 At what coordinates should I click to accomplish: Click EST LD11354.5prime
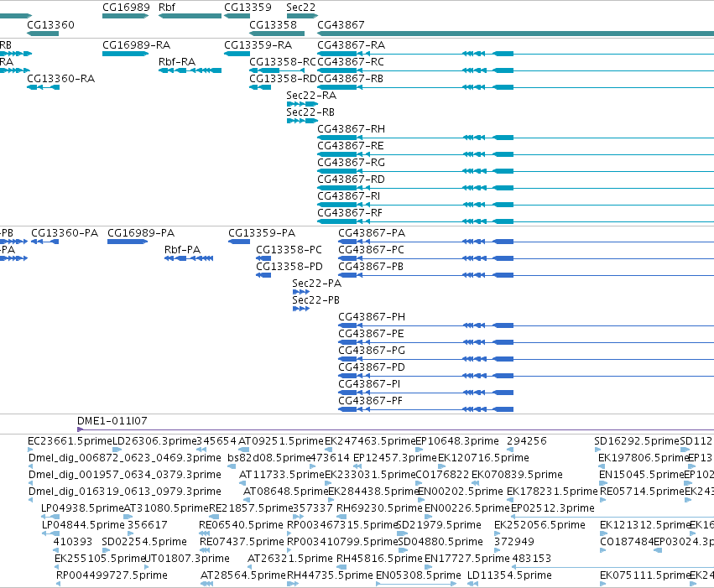[509, 575]
